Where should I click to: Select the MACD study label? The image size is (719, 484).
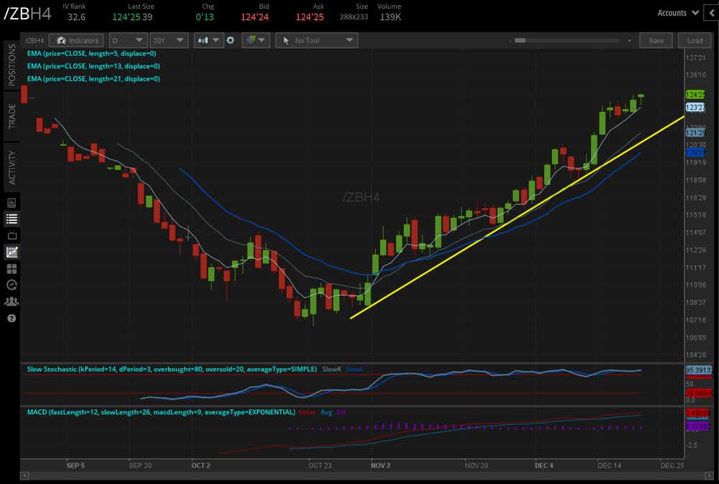(x=161, y=412)
